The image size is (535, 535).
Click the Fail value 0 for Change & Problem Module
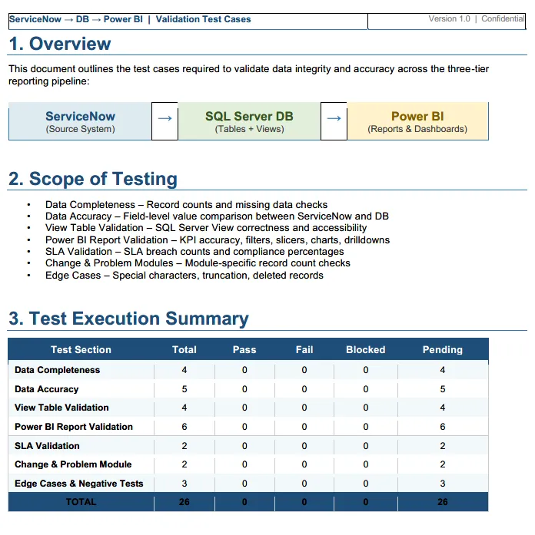point(304,464)
